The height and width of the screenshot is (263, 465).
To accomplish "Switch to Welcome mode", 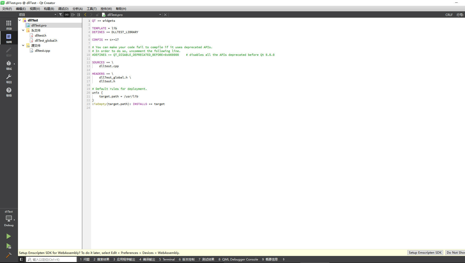I will click(9, 25).
